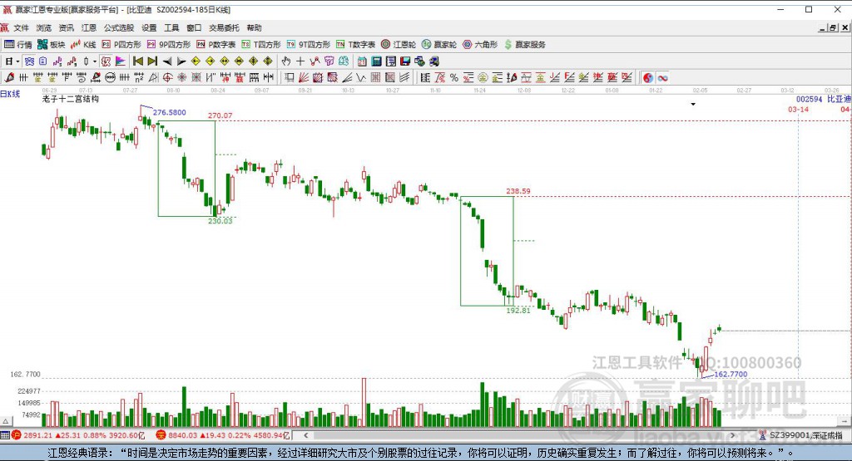Select the red pencil drawing tool
Image resolution: width=852 pixels, height=461 pixels.
pyautogui.click(x=9, y=77)
